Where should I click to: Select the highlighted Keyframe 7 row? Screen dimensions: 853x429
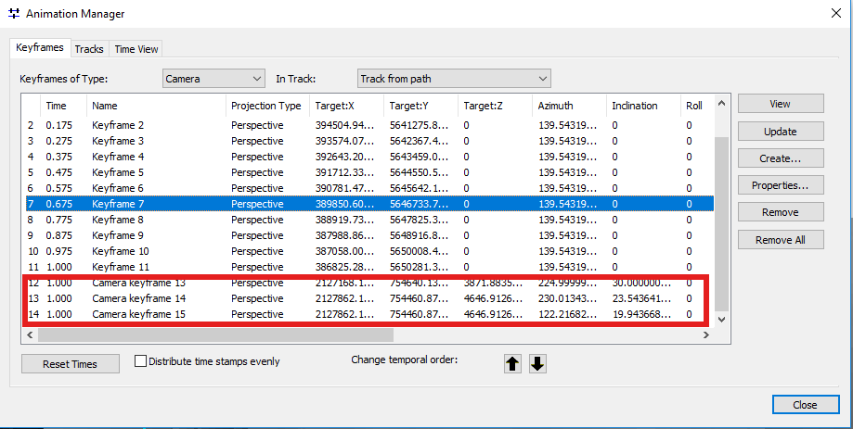[x=368, y=204]
